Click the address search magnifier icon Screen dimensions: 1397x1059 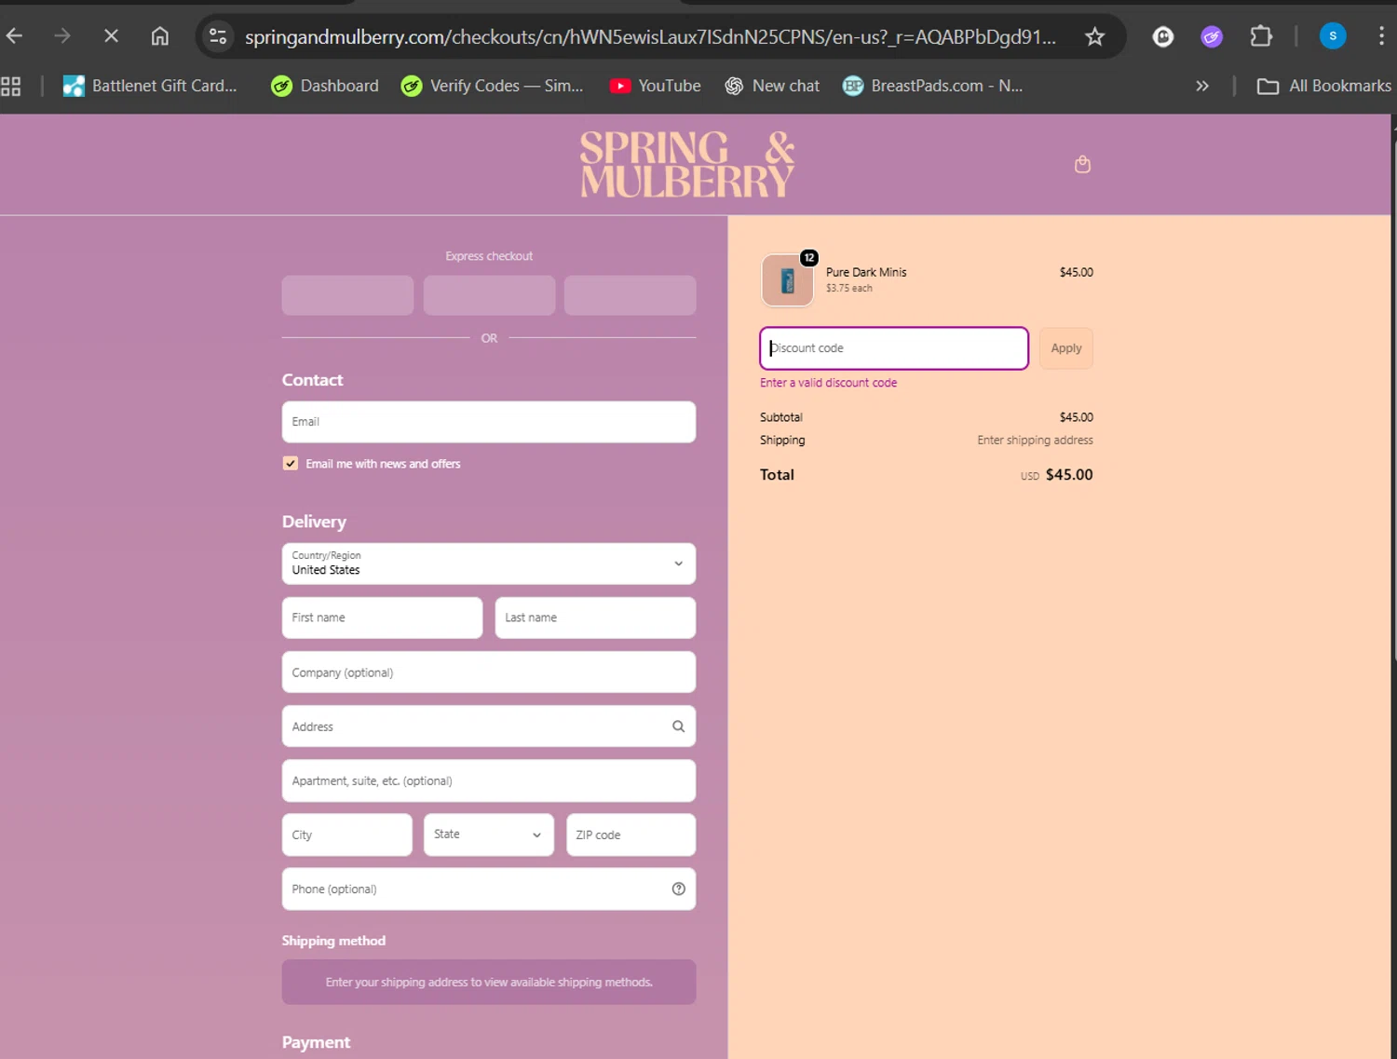click(x=678, y=726)
